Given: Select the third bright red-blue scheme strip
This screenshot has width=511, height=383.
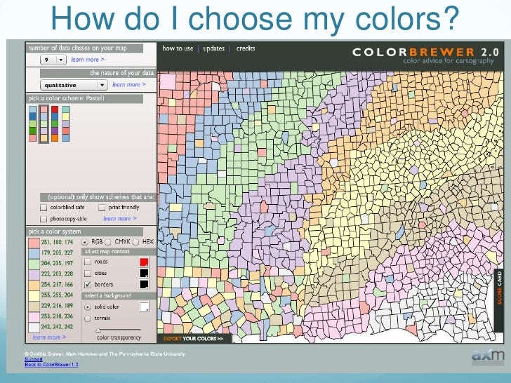Looking at the screenshot, I should (55, 123).
